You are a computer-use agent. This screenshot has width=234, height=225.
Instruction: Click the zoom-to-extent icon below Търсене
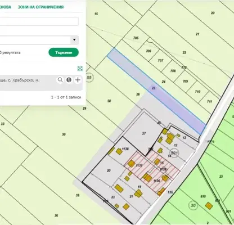80,69
